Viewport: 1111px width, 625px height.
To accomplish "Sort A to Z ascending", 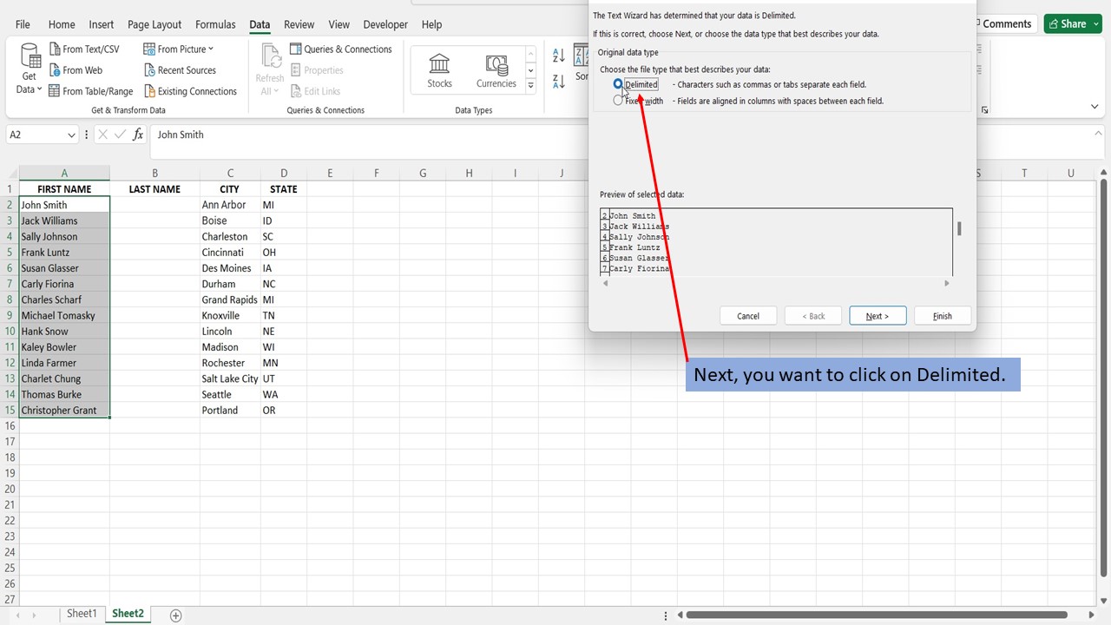I will click(x=559, y=56).
